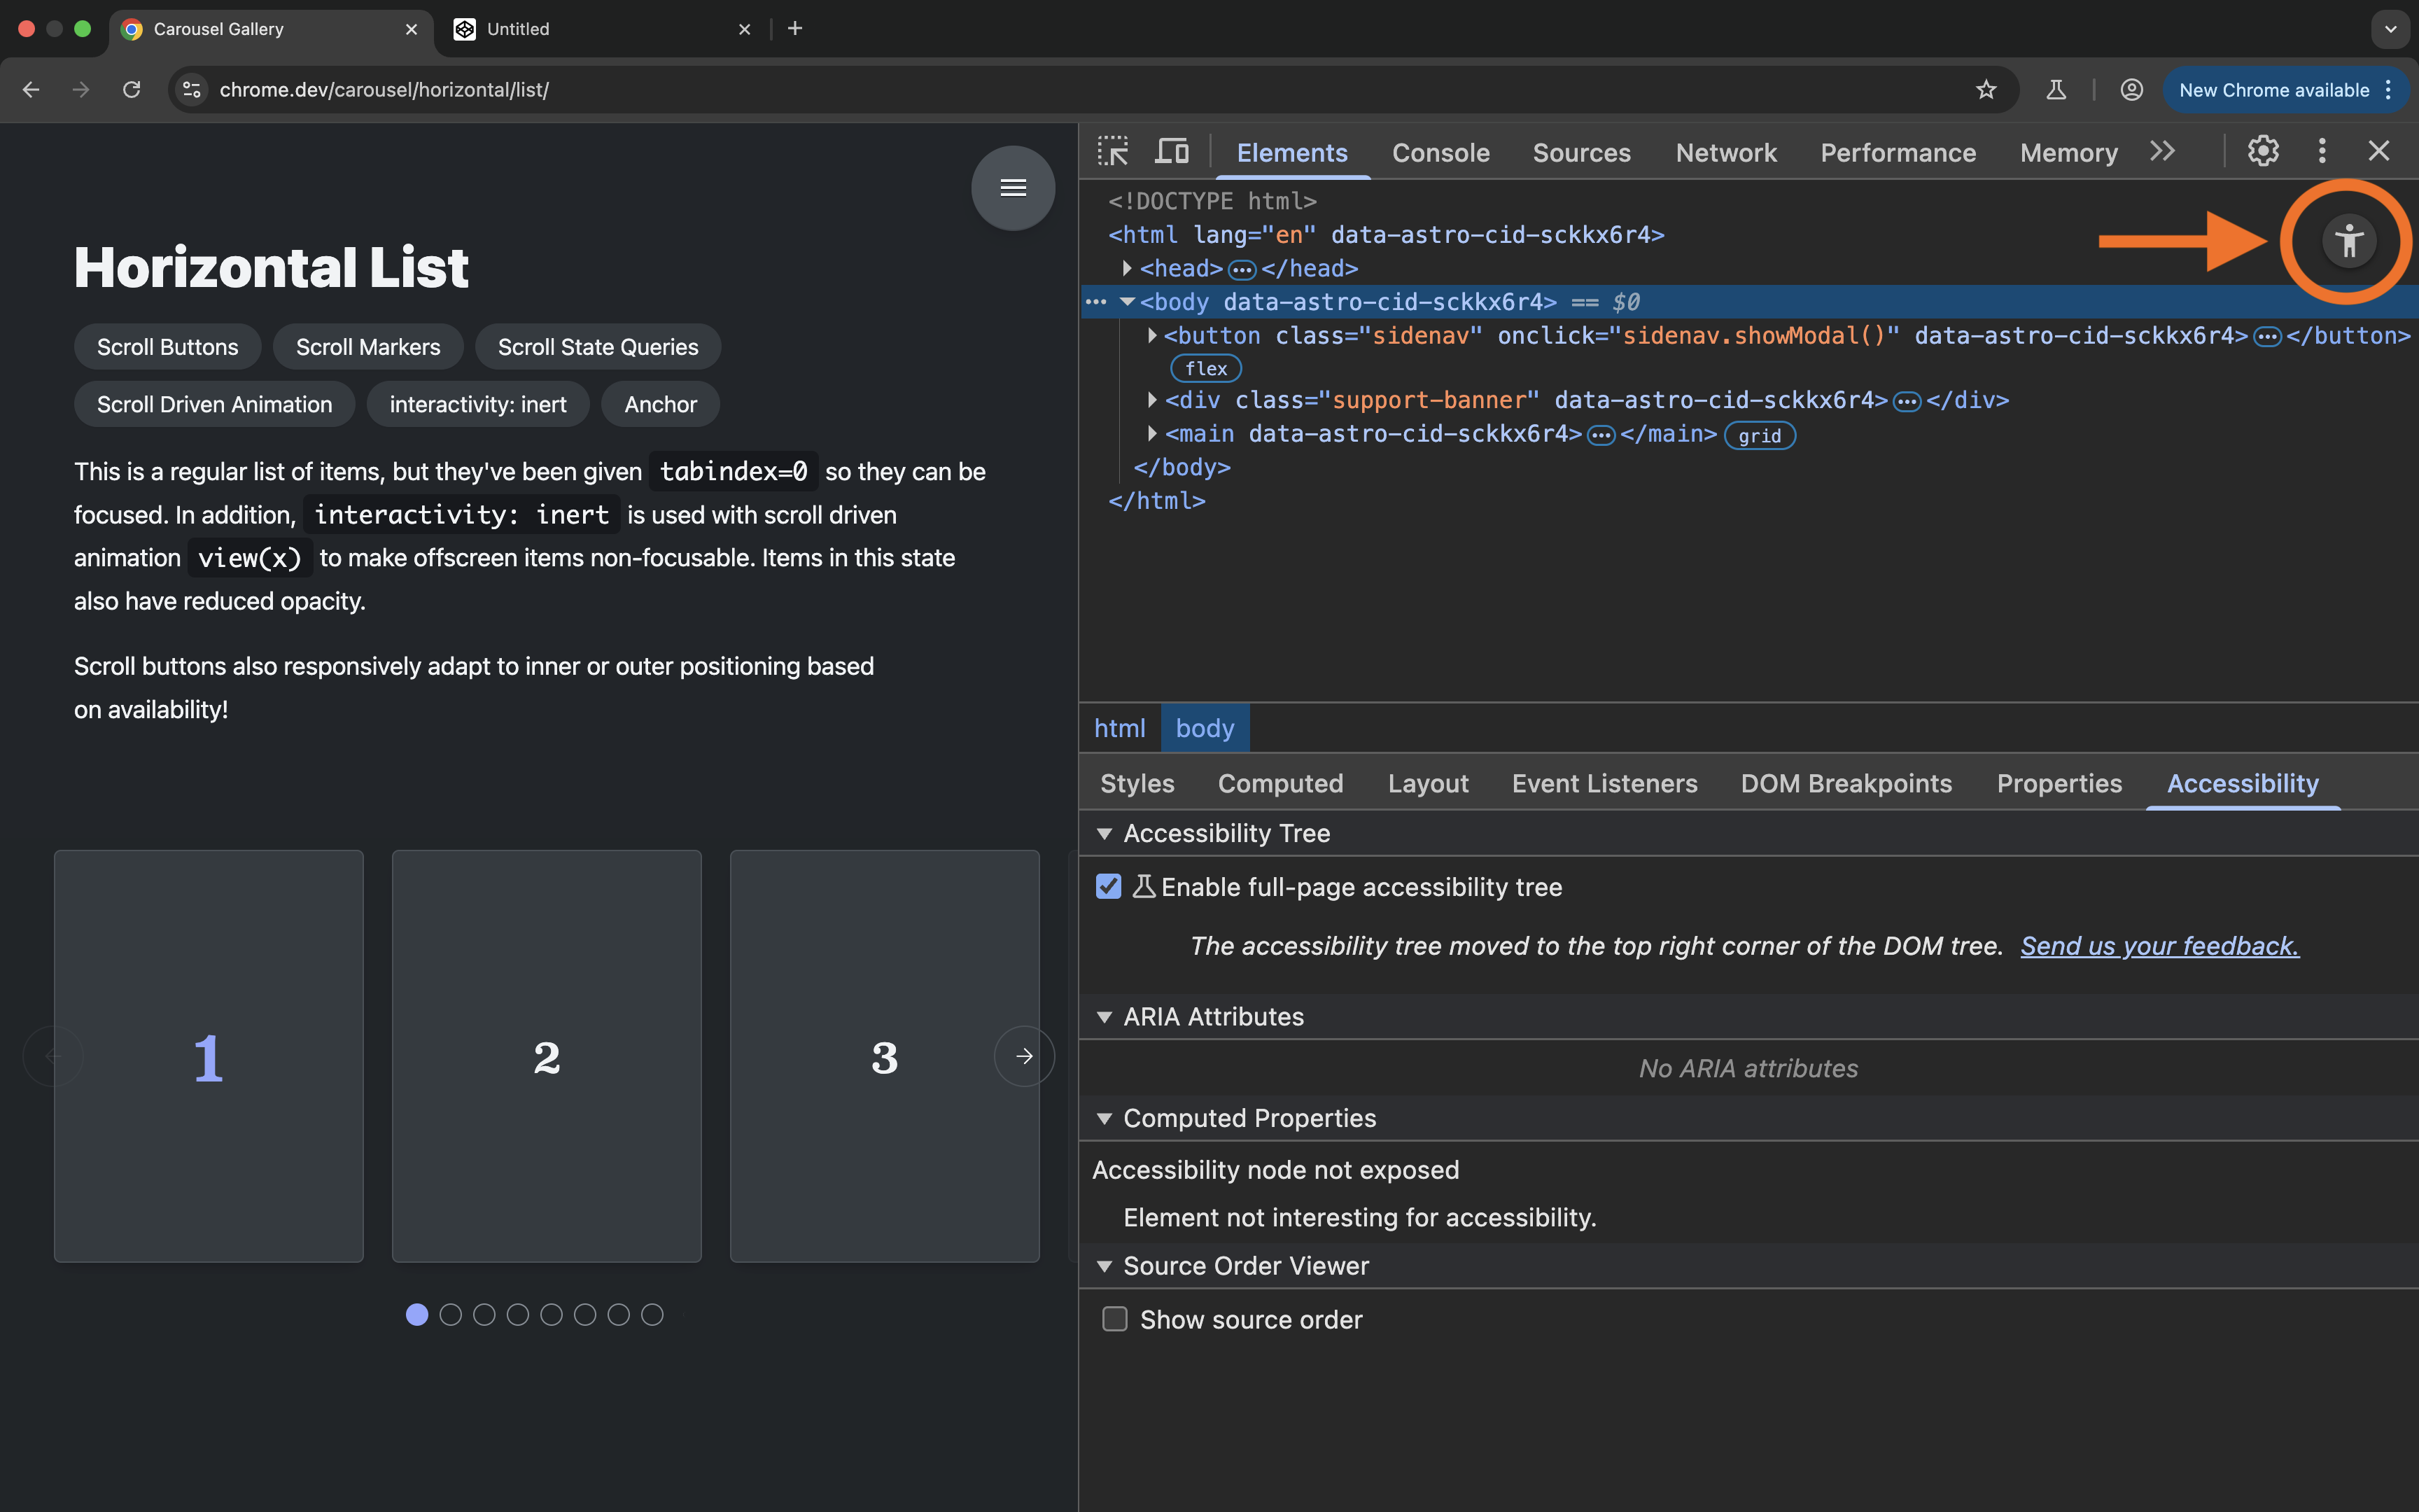Expand the button sidenav node
Viewport: 2419px width, 1512px height.
click(x=1151, y=336)
